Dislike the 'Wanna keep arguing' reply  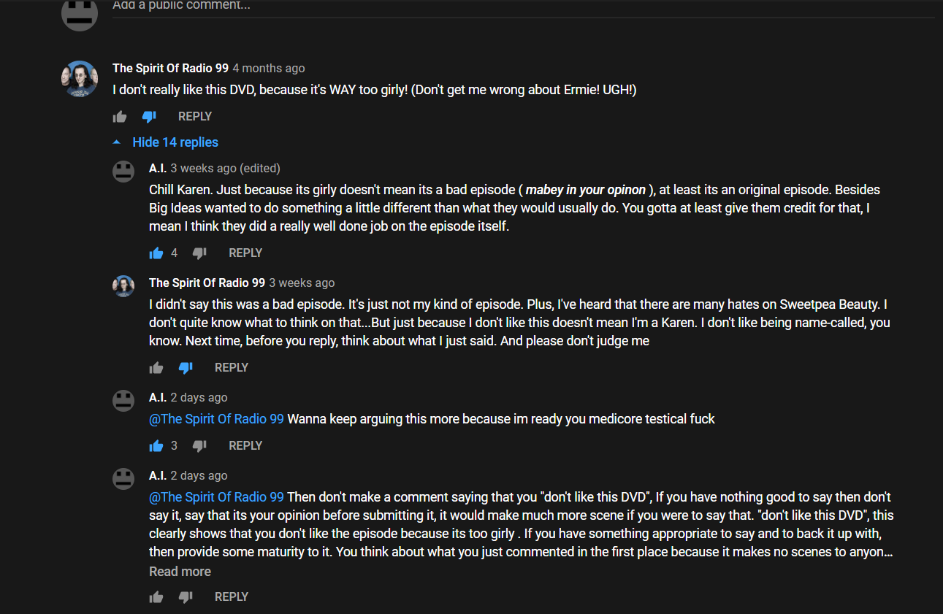[199, 446]
